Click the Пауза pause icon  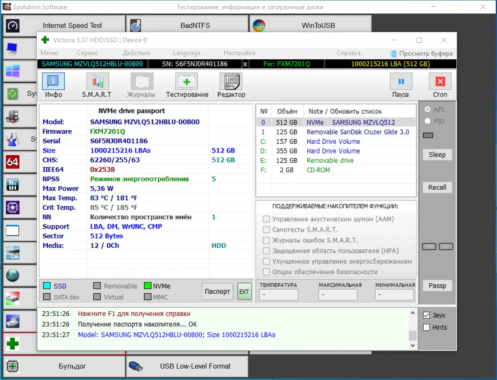pos(401,81)
